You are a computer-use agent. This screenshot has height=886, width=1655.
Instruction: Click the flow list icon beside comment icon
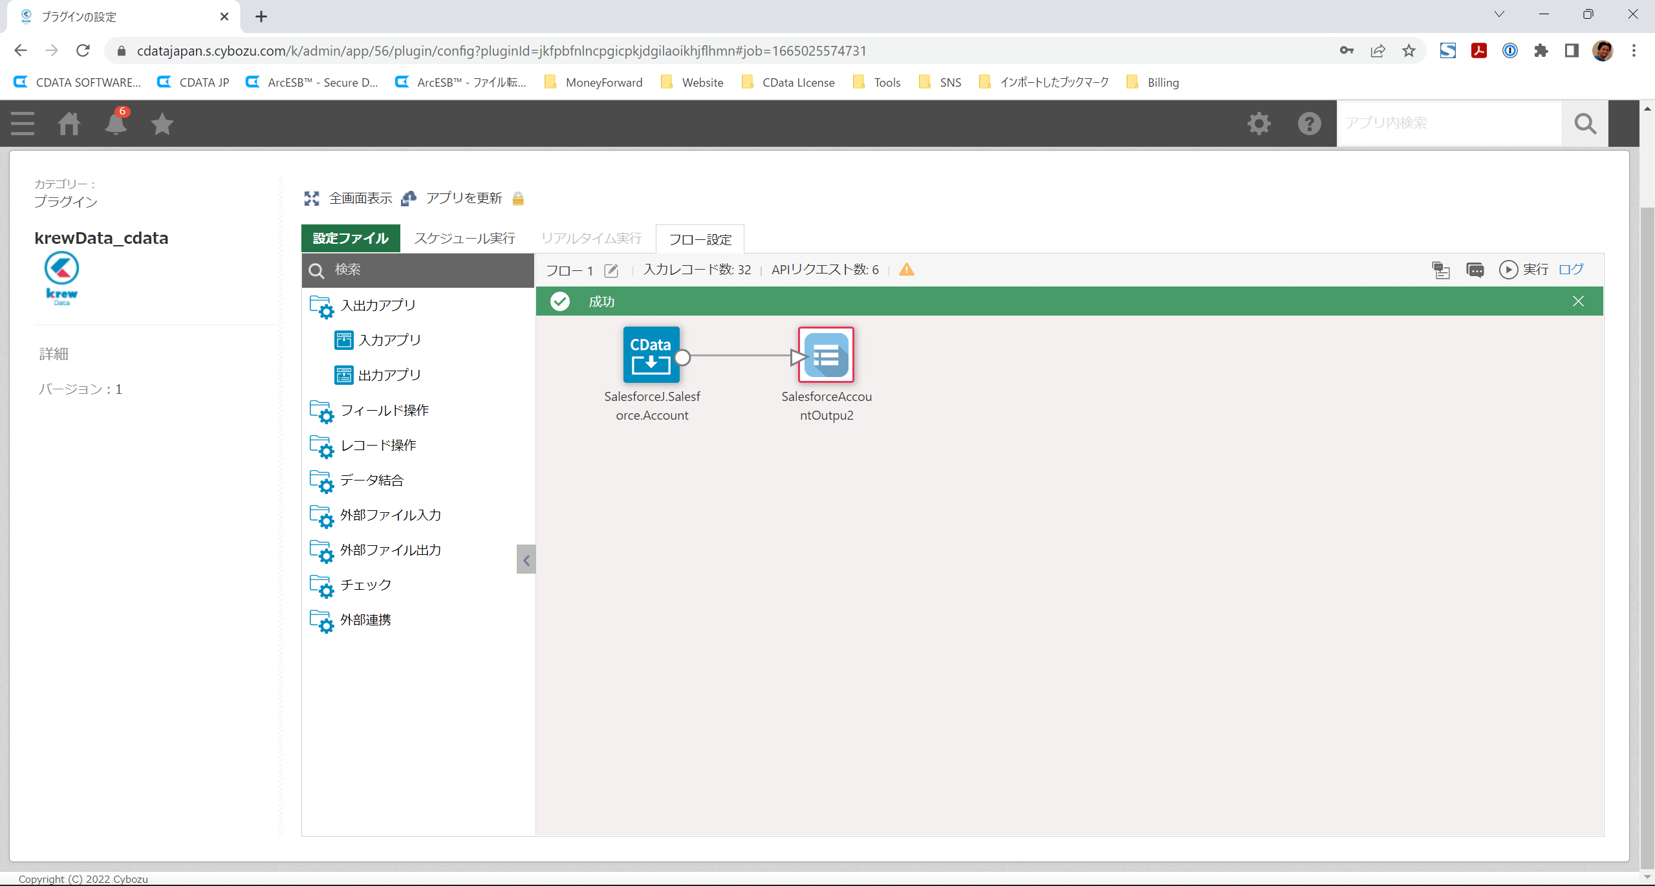(1441, 270)
